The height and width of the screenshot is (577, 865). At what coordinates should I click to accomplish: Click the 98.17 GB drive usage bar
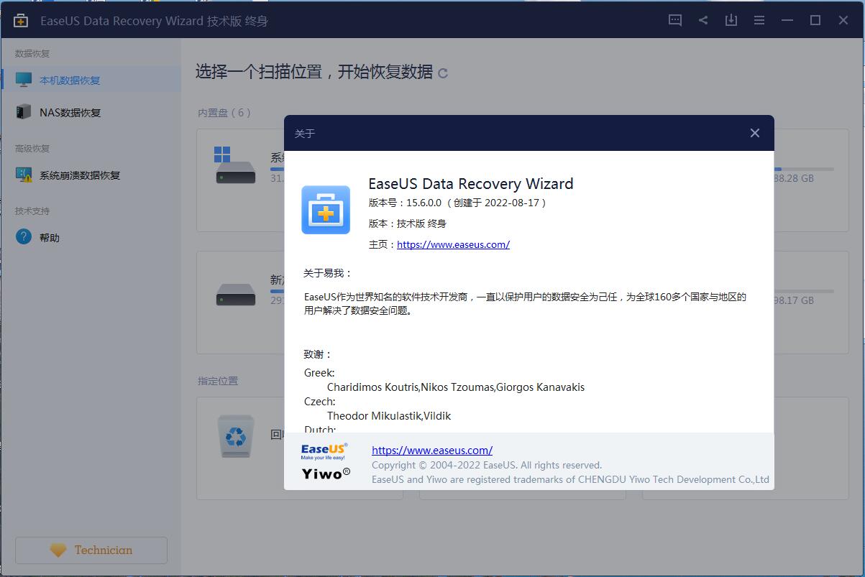coord(804,291)
